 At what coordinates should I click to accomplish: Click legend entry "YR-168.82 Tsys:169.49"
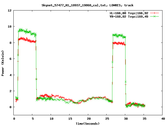[129, 17]
